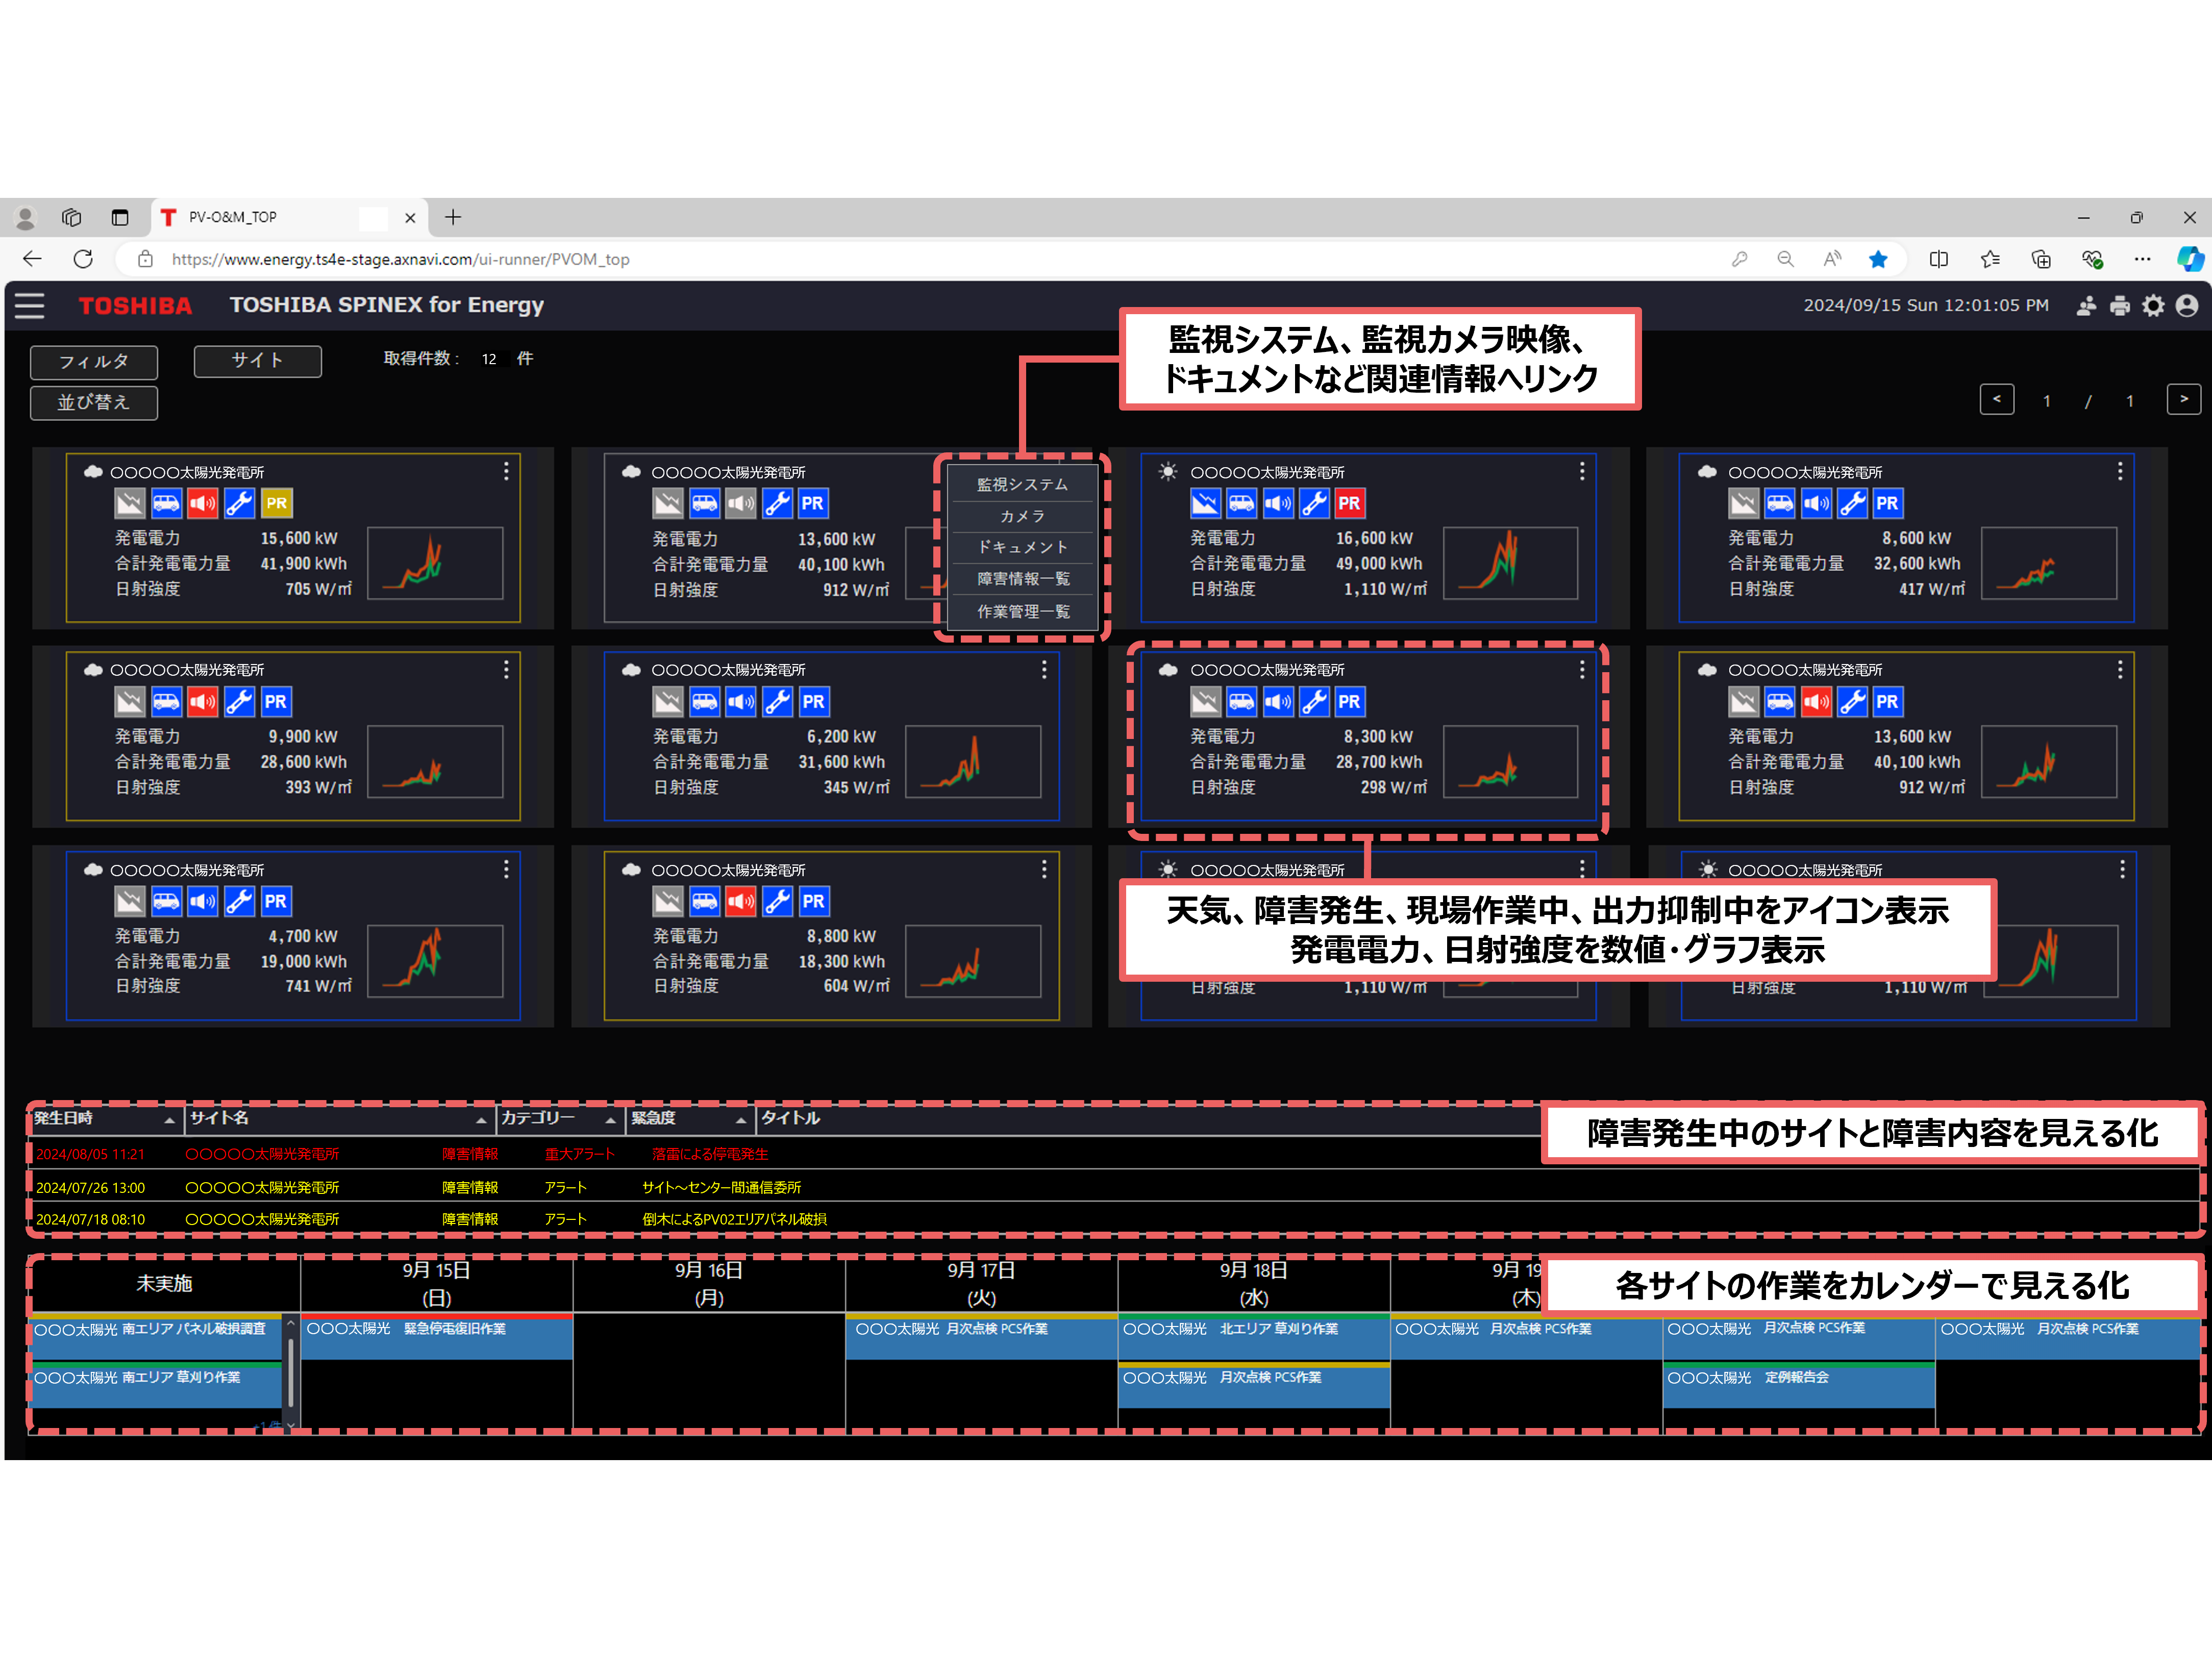Screen dimensions: 2212x1658
Task: Click the speaker icon on 8,600 kW card
Action: 1816,504
